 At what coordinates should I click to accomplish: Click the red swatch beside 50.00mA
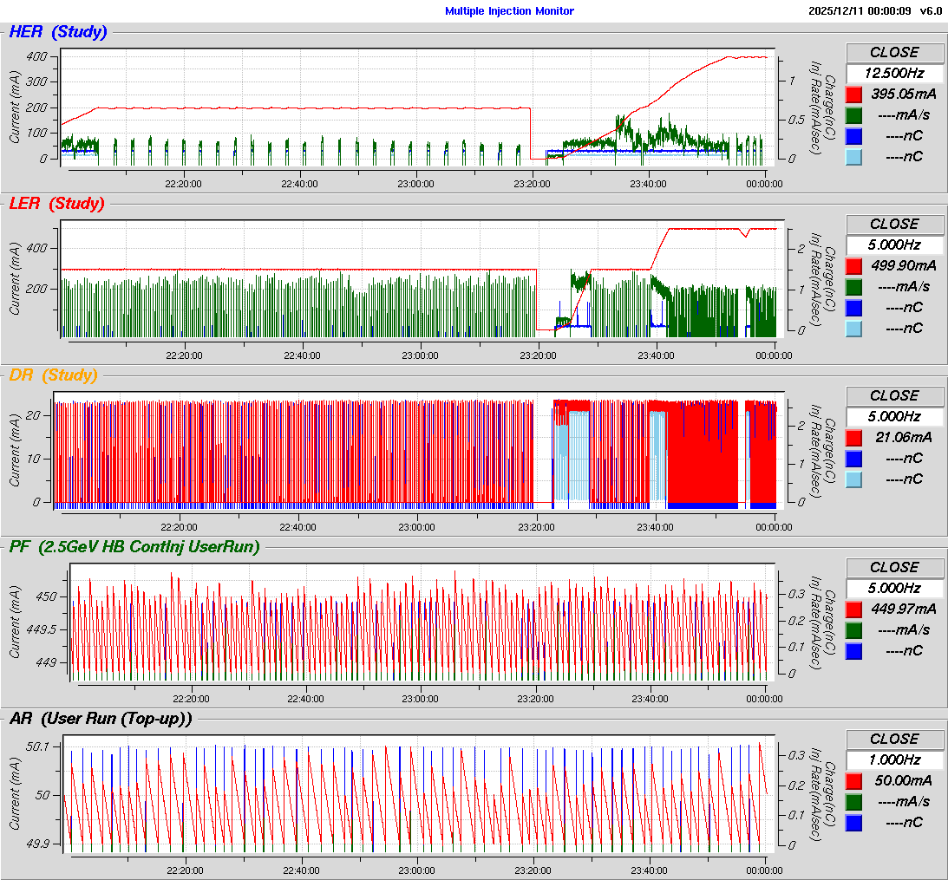pyautogui.click(x=853, y=781)
